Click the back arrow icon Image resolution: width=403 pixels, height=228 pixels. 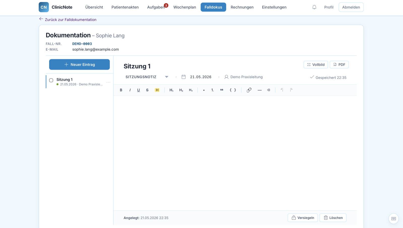[x=41, y=19]
